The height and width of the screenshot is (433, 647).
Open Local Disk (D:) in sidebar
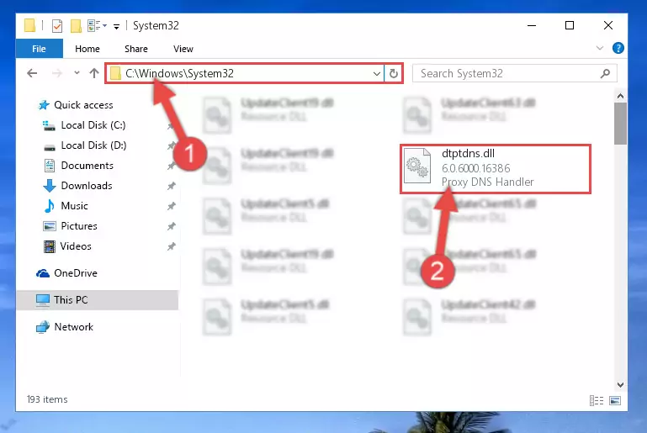click(93, 145)
